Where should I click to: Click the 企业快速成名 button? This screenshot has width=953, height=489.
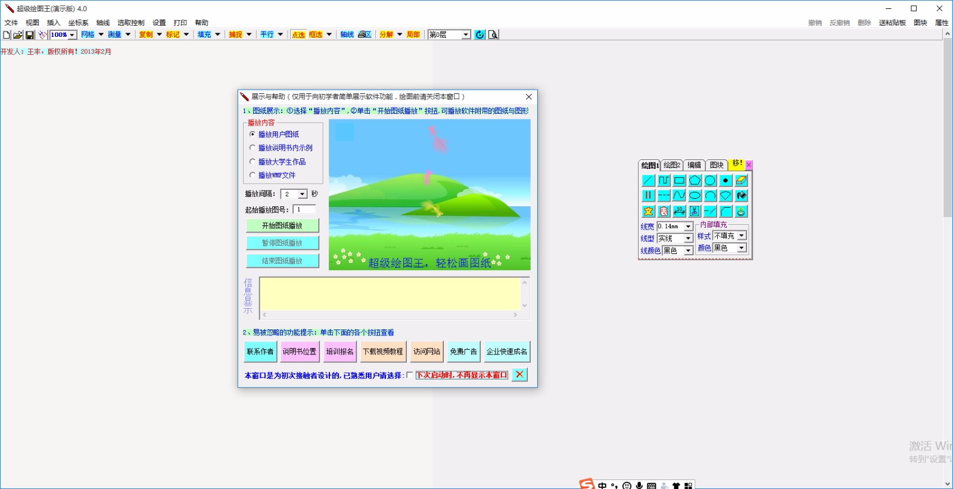point(506,352)
